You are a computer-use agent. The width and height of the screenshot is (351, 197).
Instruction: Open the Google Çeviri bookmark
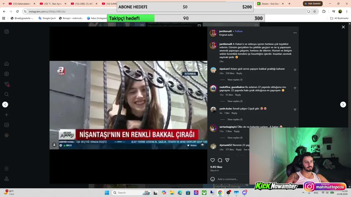47,18
